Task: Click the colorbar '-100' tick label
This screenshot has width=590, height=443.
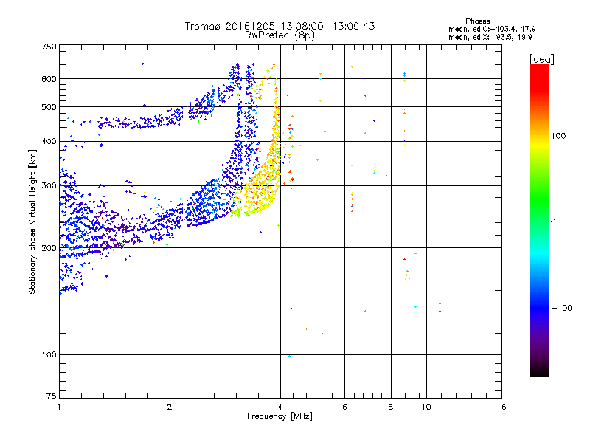Action: tap(562, 308)
